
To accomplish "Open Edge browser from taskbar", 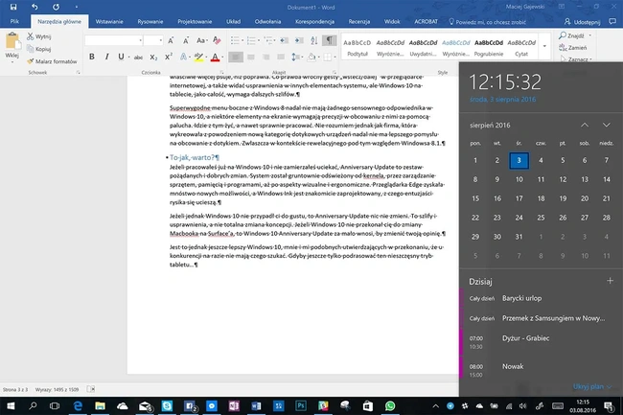I will [78, 405].
